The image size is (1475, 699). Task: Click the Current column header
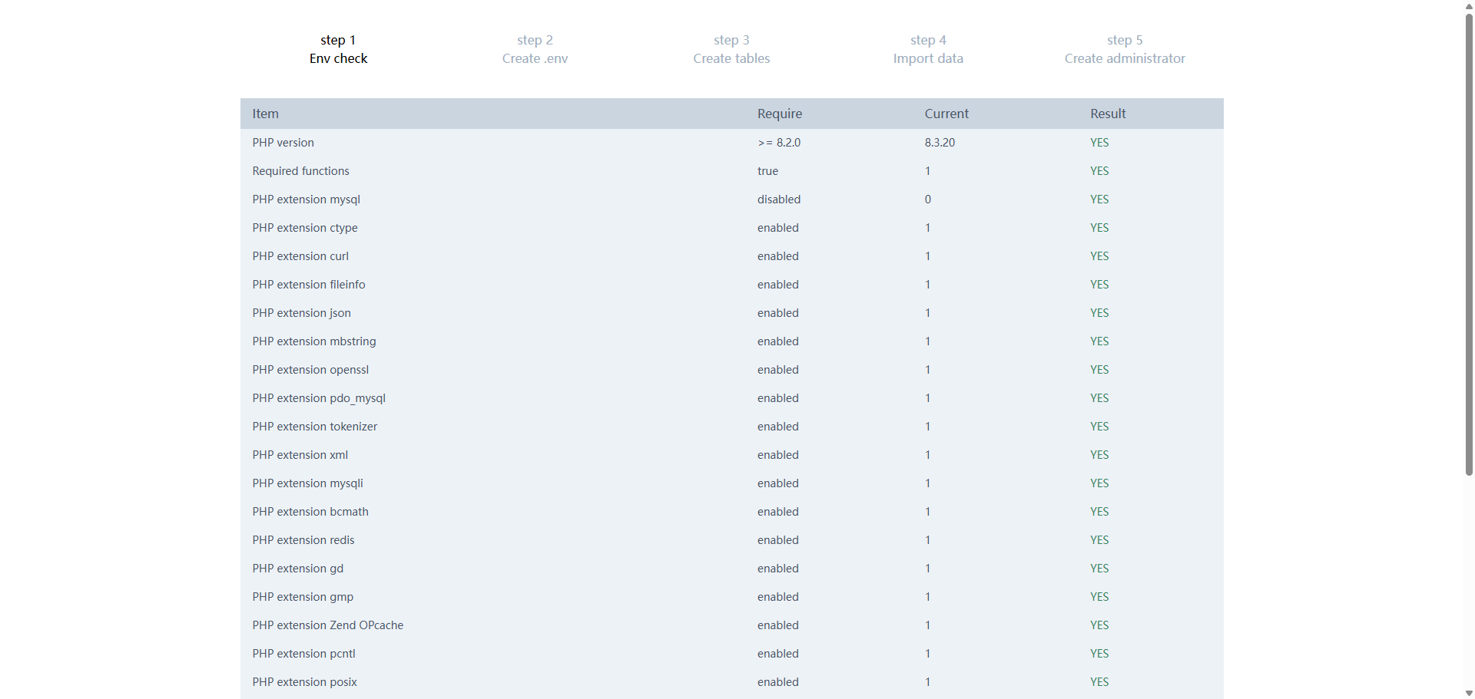click(x=946, y=114)
